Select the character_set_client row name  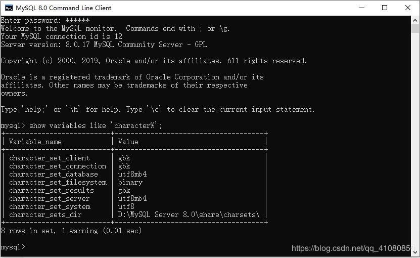coord(50,158)
